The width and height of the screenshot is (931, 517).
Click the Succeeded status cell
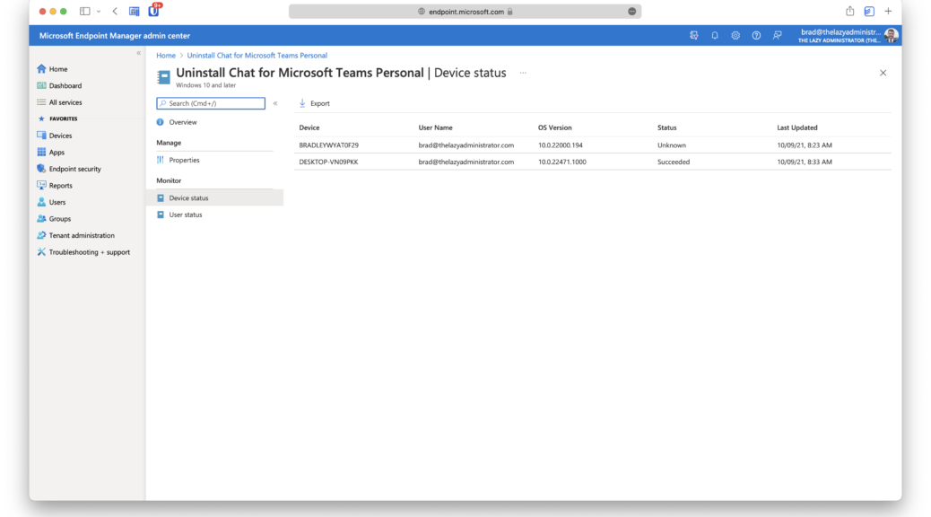(674, 162)
